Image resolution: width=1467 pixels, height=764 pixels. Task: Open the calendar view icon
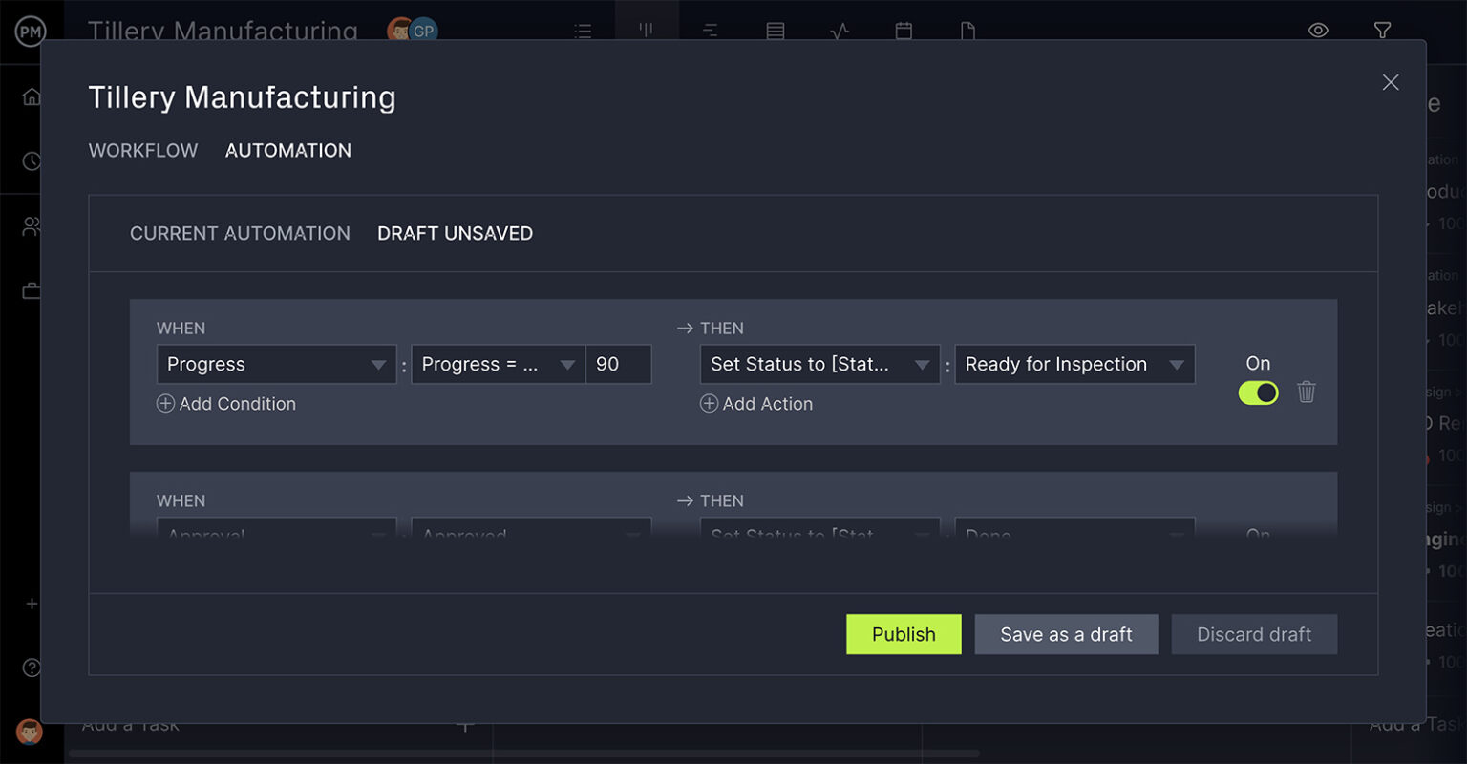tap(904, 31)
